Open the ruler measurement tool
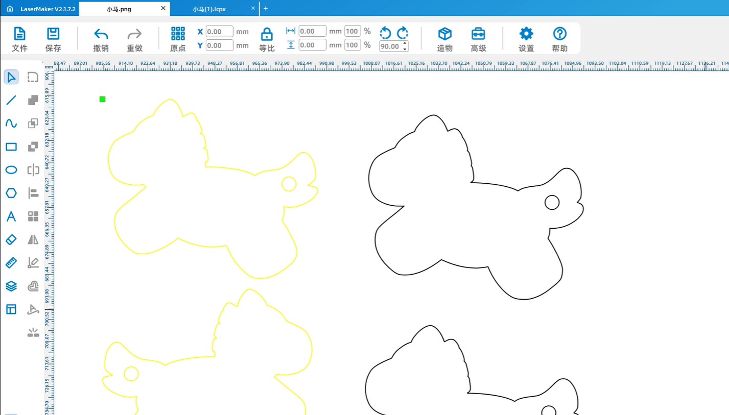Screen dimensions: 729x415 [x=11, y=263]
